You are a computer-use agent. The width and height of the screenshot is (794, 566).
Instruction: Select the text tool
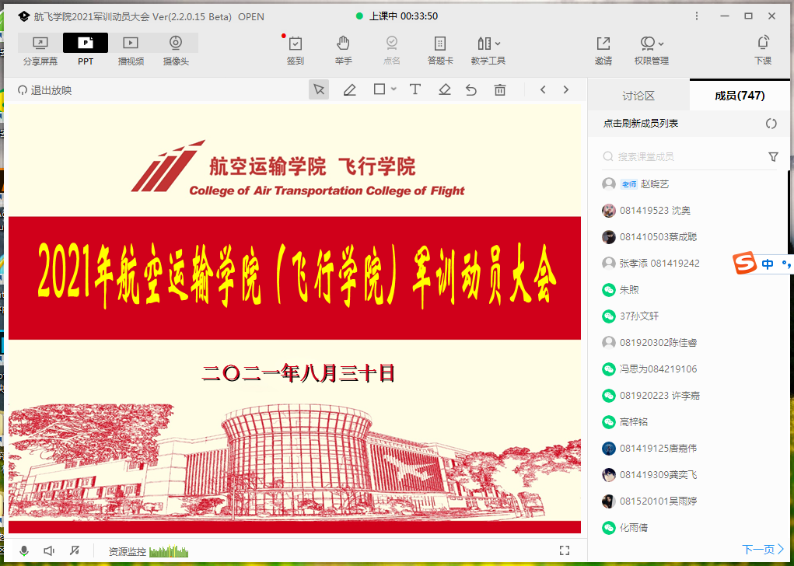[x=415, y=90]
